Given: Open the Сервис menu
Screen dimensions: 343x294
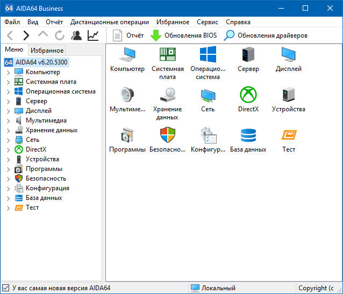Looking at the screenshot, I should pyautogui.click(x=208, y=22).
